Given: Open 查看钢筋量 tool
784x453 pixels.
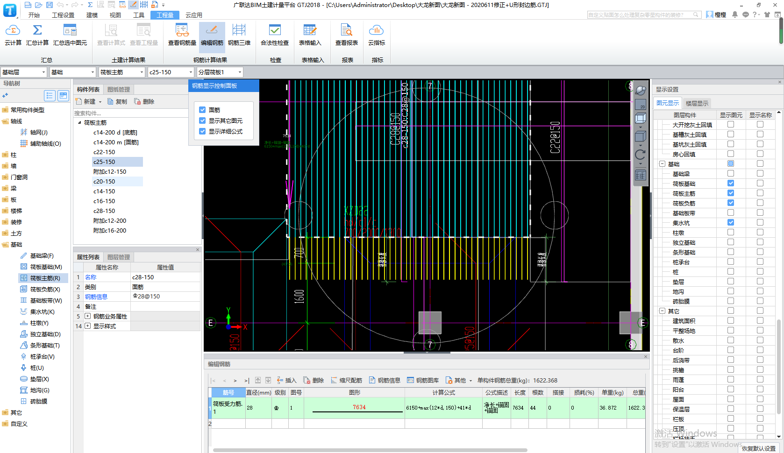Looking at the screenshot, I should point(182,35).
